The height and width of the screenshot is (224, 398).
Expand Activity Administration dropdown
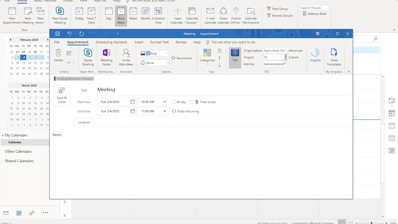coord(285,64)
